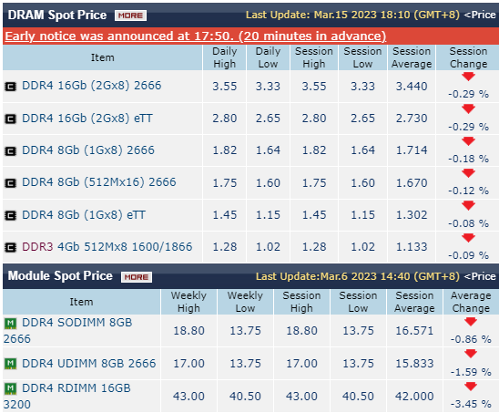Screen dimensions: 499x413
Task: Select session average value 1.302
Action: coord(412,215)
